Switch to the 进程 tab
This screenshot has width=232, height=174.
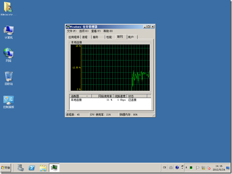tap(86, 37)
